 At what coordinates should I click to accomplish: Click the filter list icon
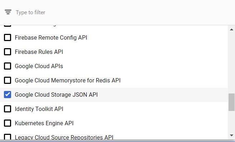click(x=8, y=12)
